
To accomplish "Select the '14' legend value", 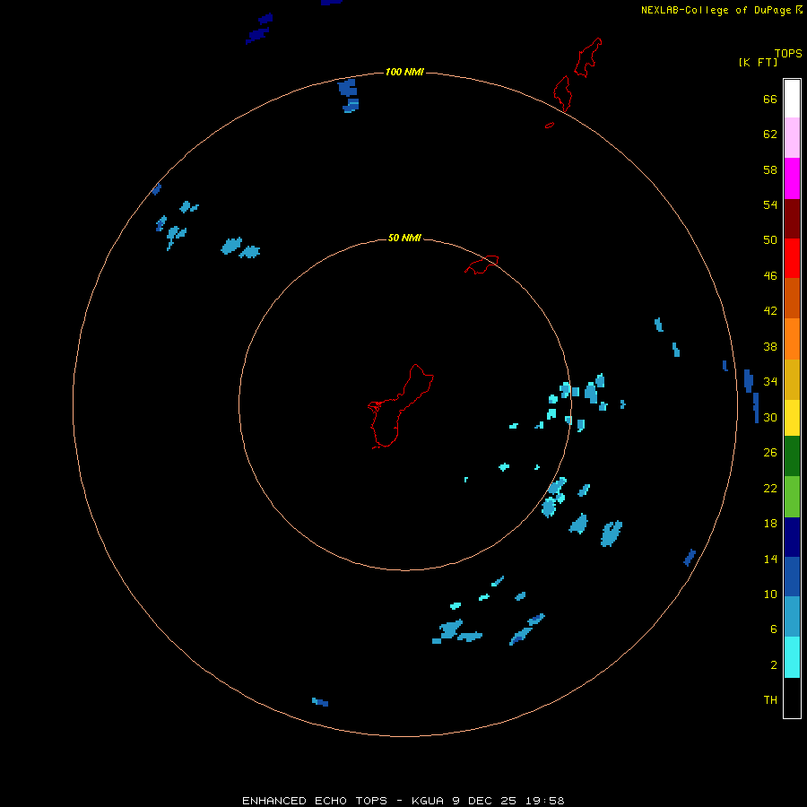I will tap(770, 559).
